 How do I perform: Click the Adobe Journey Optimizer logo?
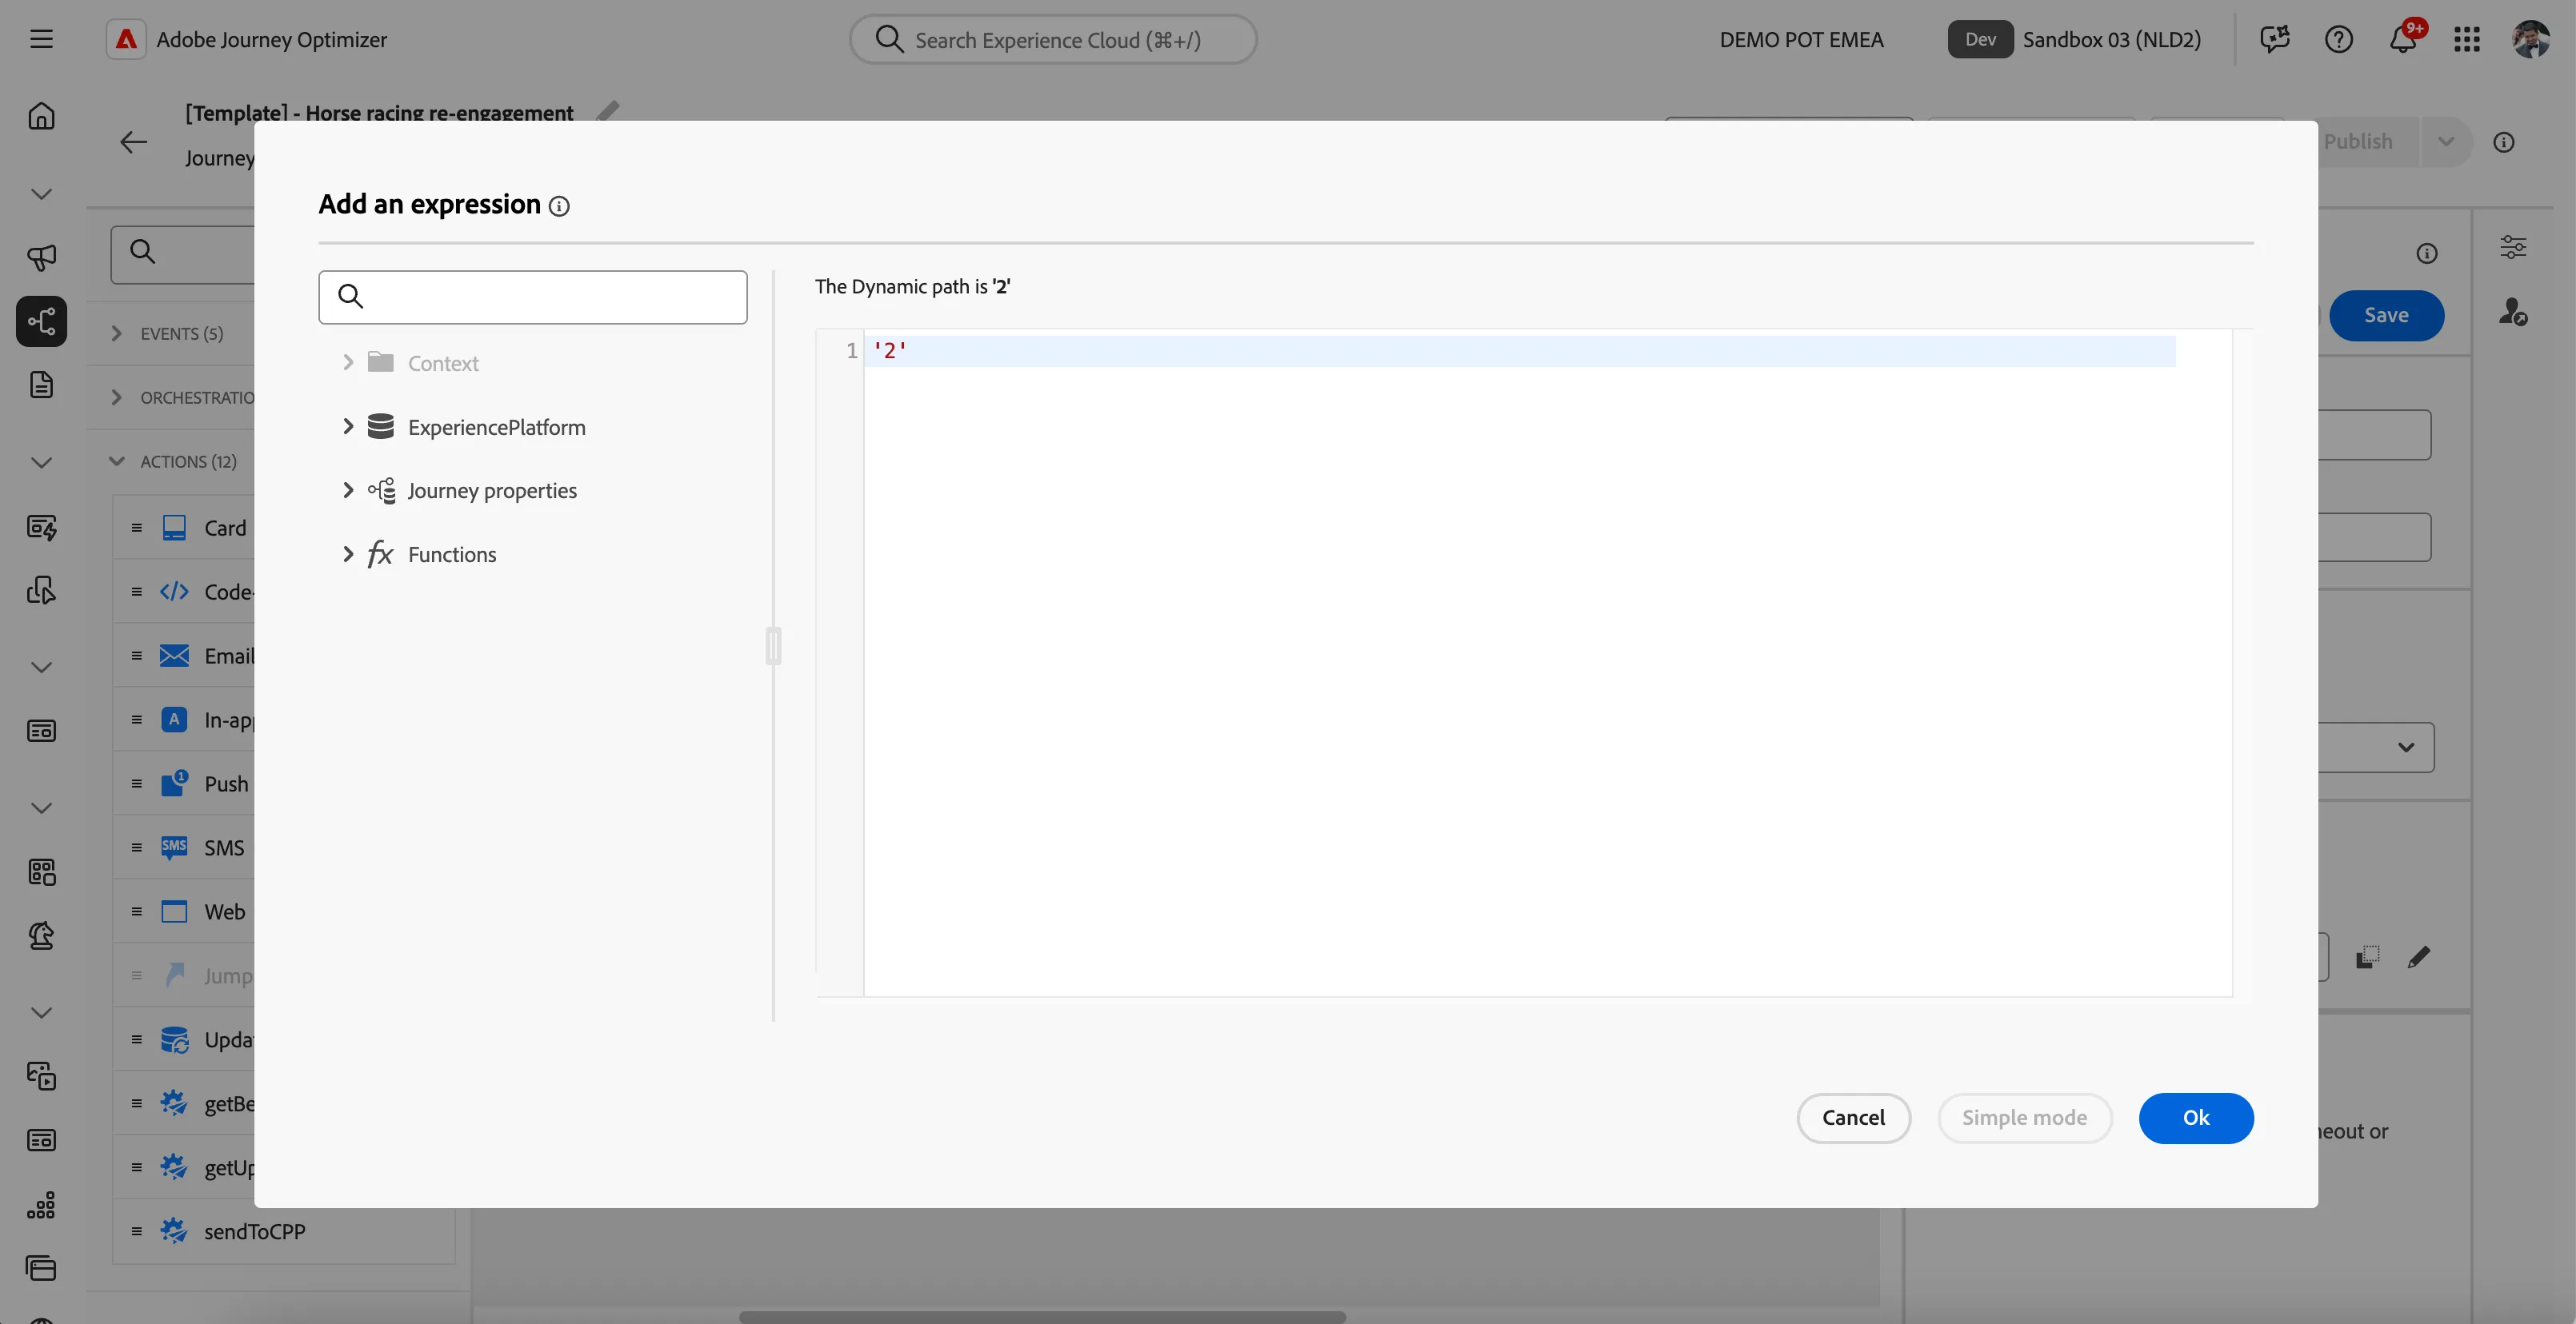tap(126, 39)
